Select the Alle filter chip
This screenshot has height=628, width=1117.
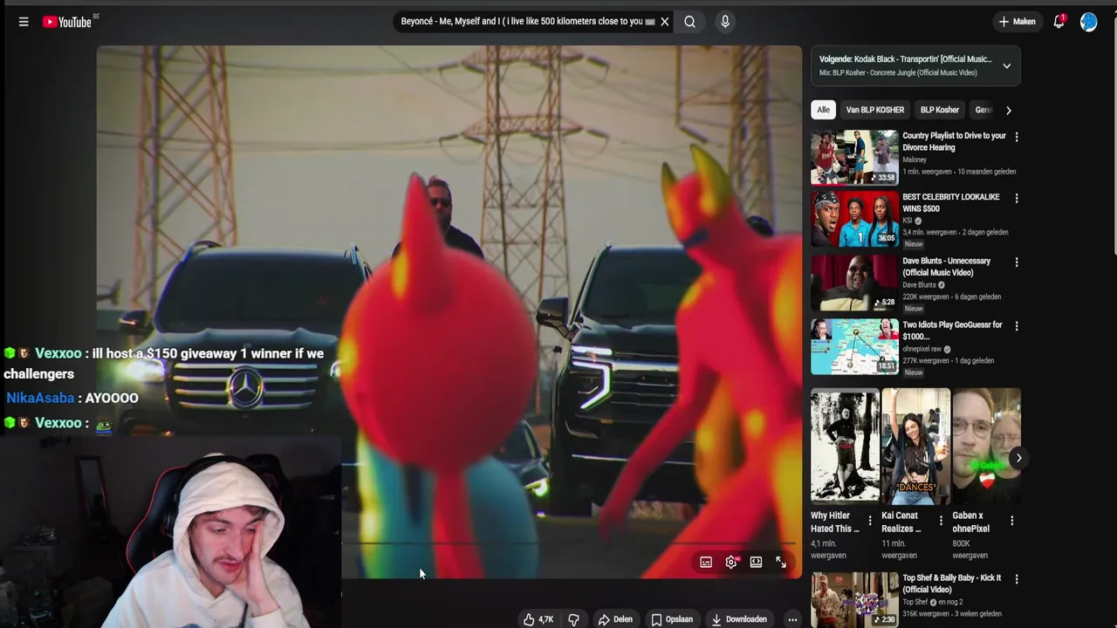tap(823, 110)
